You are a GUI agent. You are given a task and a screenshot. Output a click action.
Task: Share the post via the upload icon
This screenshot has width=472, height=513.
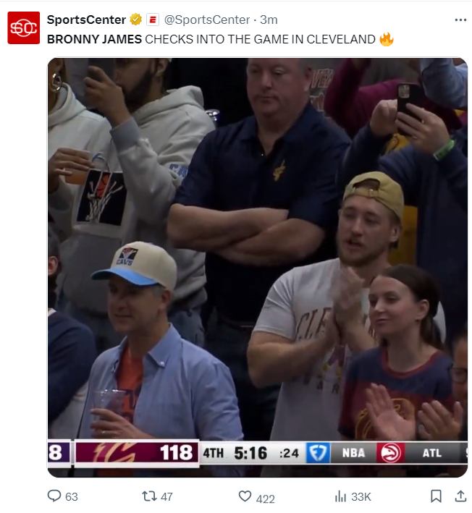(x=460, y=496)
